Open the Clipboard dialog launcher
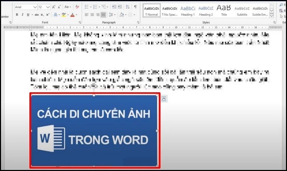The image size is (287, 171). (10, 22)
